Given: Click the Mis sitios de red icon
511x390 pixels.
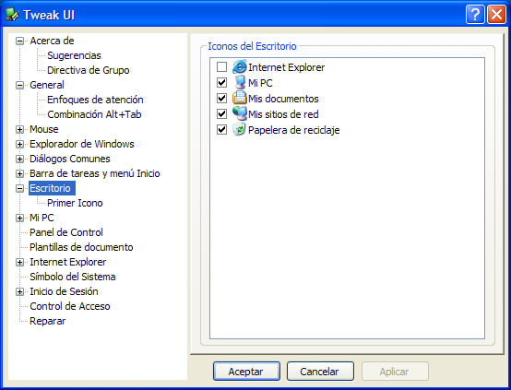Looking at the screenshot, I should pos(240,113).
